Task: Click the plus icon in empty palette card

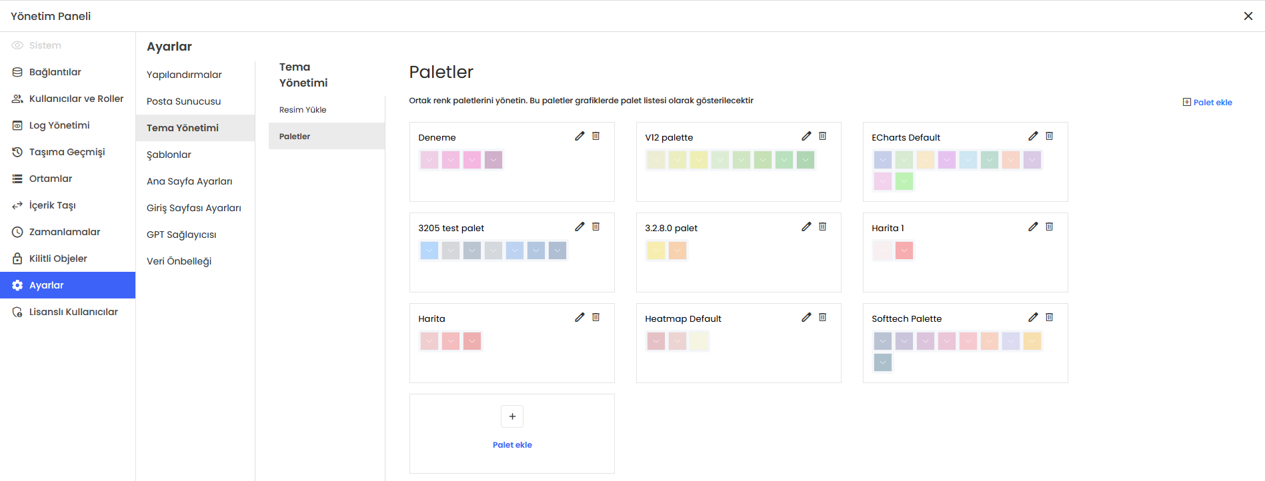Action: pyautogui.click(x=512, y=416)
